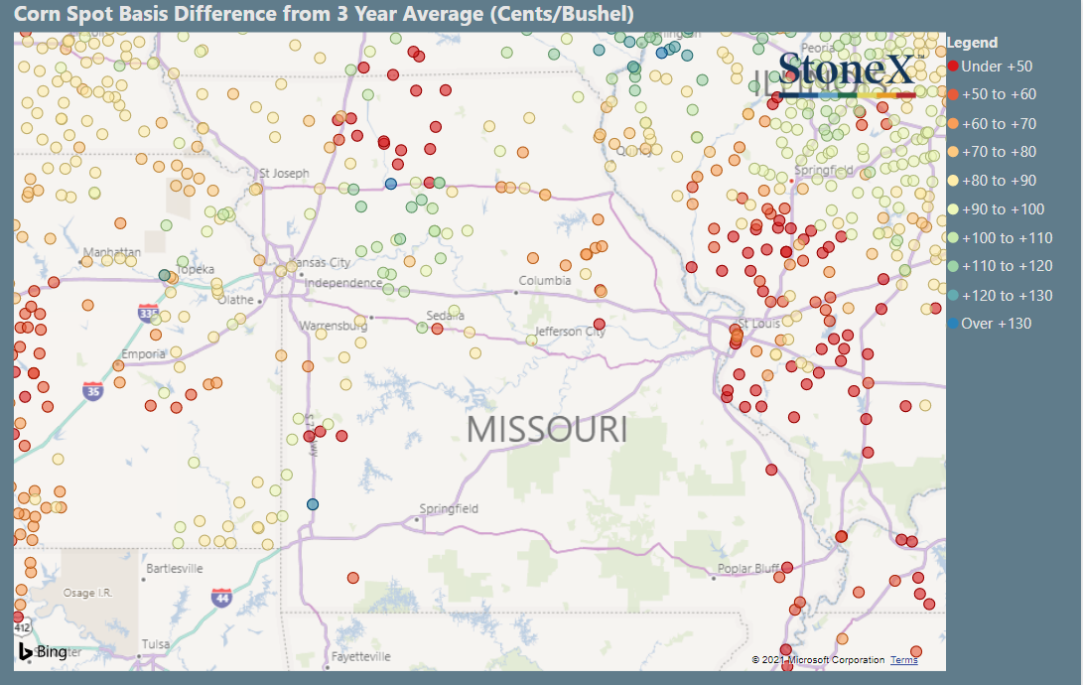This screenshot has height=685, width=1083.
Task: Click the 'Over +130' legend text
Action: coord(996,324)
